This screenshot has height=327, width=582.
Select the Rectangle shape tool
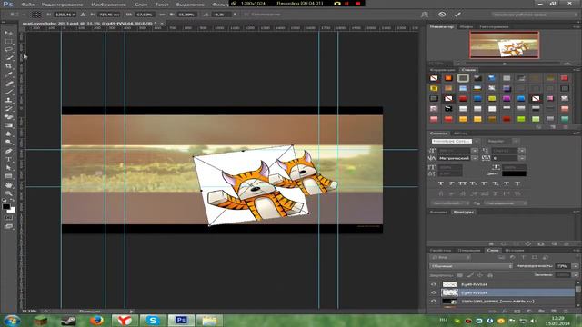pyautogui.click(x=8, y=176)
